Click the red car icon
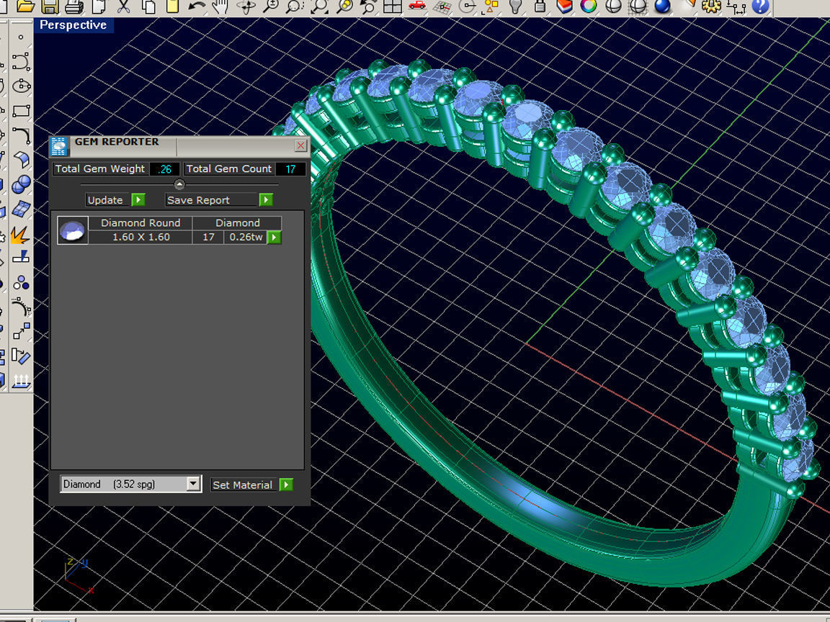The height and width of the screenshot is (622, 830). click(417, 5)
